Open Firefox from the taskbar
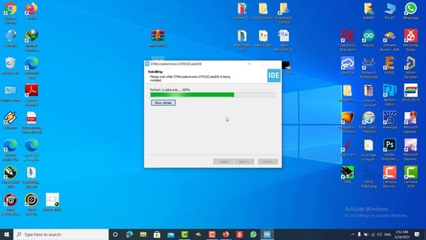The image size is (426, 240). click(226, 234)
